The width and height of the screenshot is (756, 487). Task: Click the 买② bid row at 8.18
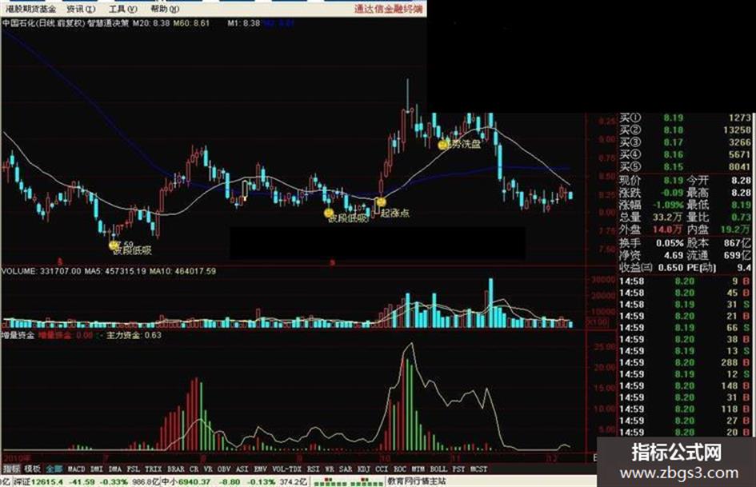point(686,130)
